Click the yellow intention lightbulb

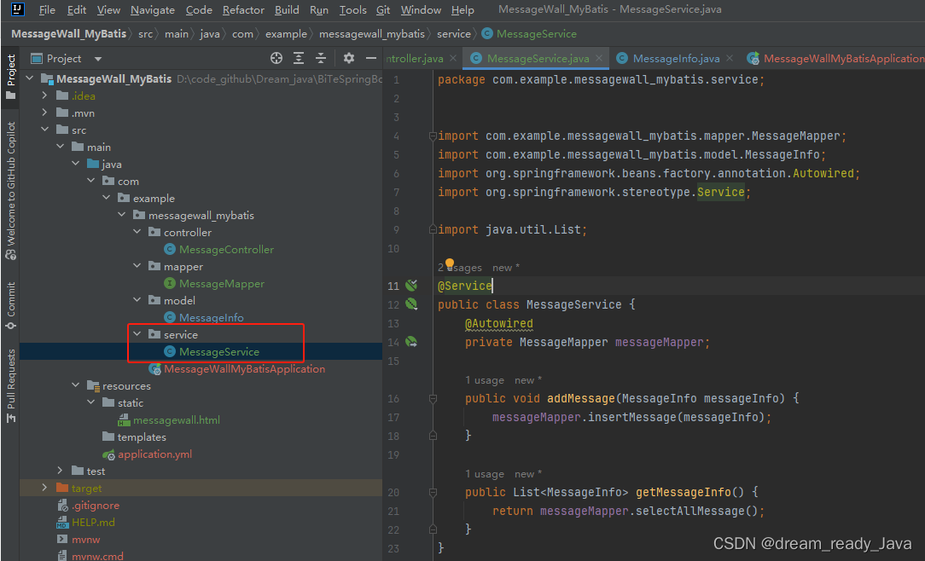(x=450, y=263)
